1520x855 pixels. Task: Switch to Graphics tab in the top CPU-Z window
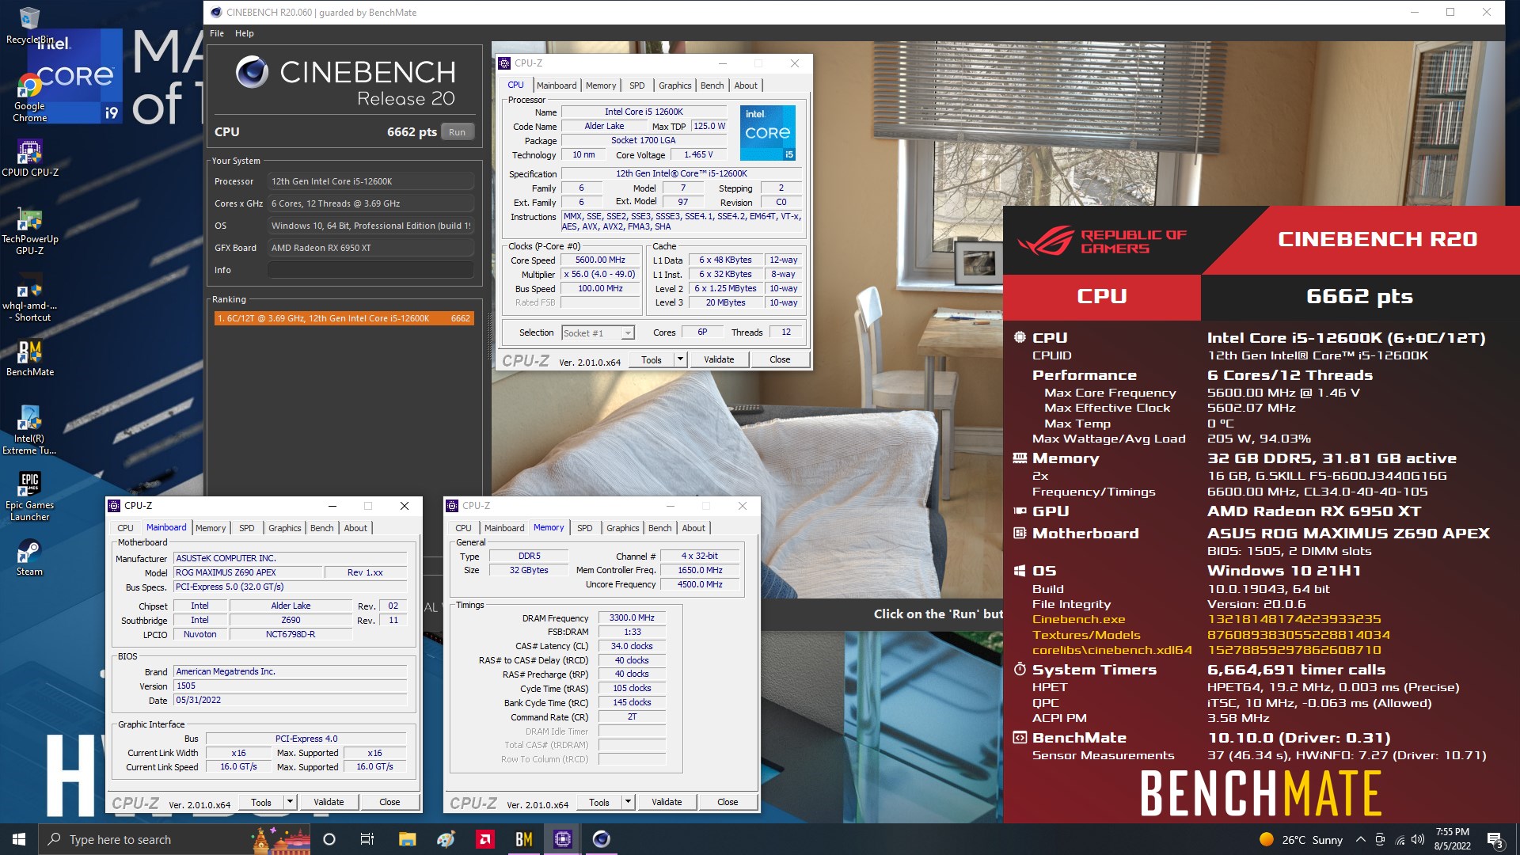coord(674,85)
